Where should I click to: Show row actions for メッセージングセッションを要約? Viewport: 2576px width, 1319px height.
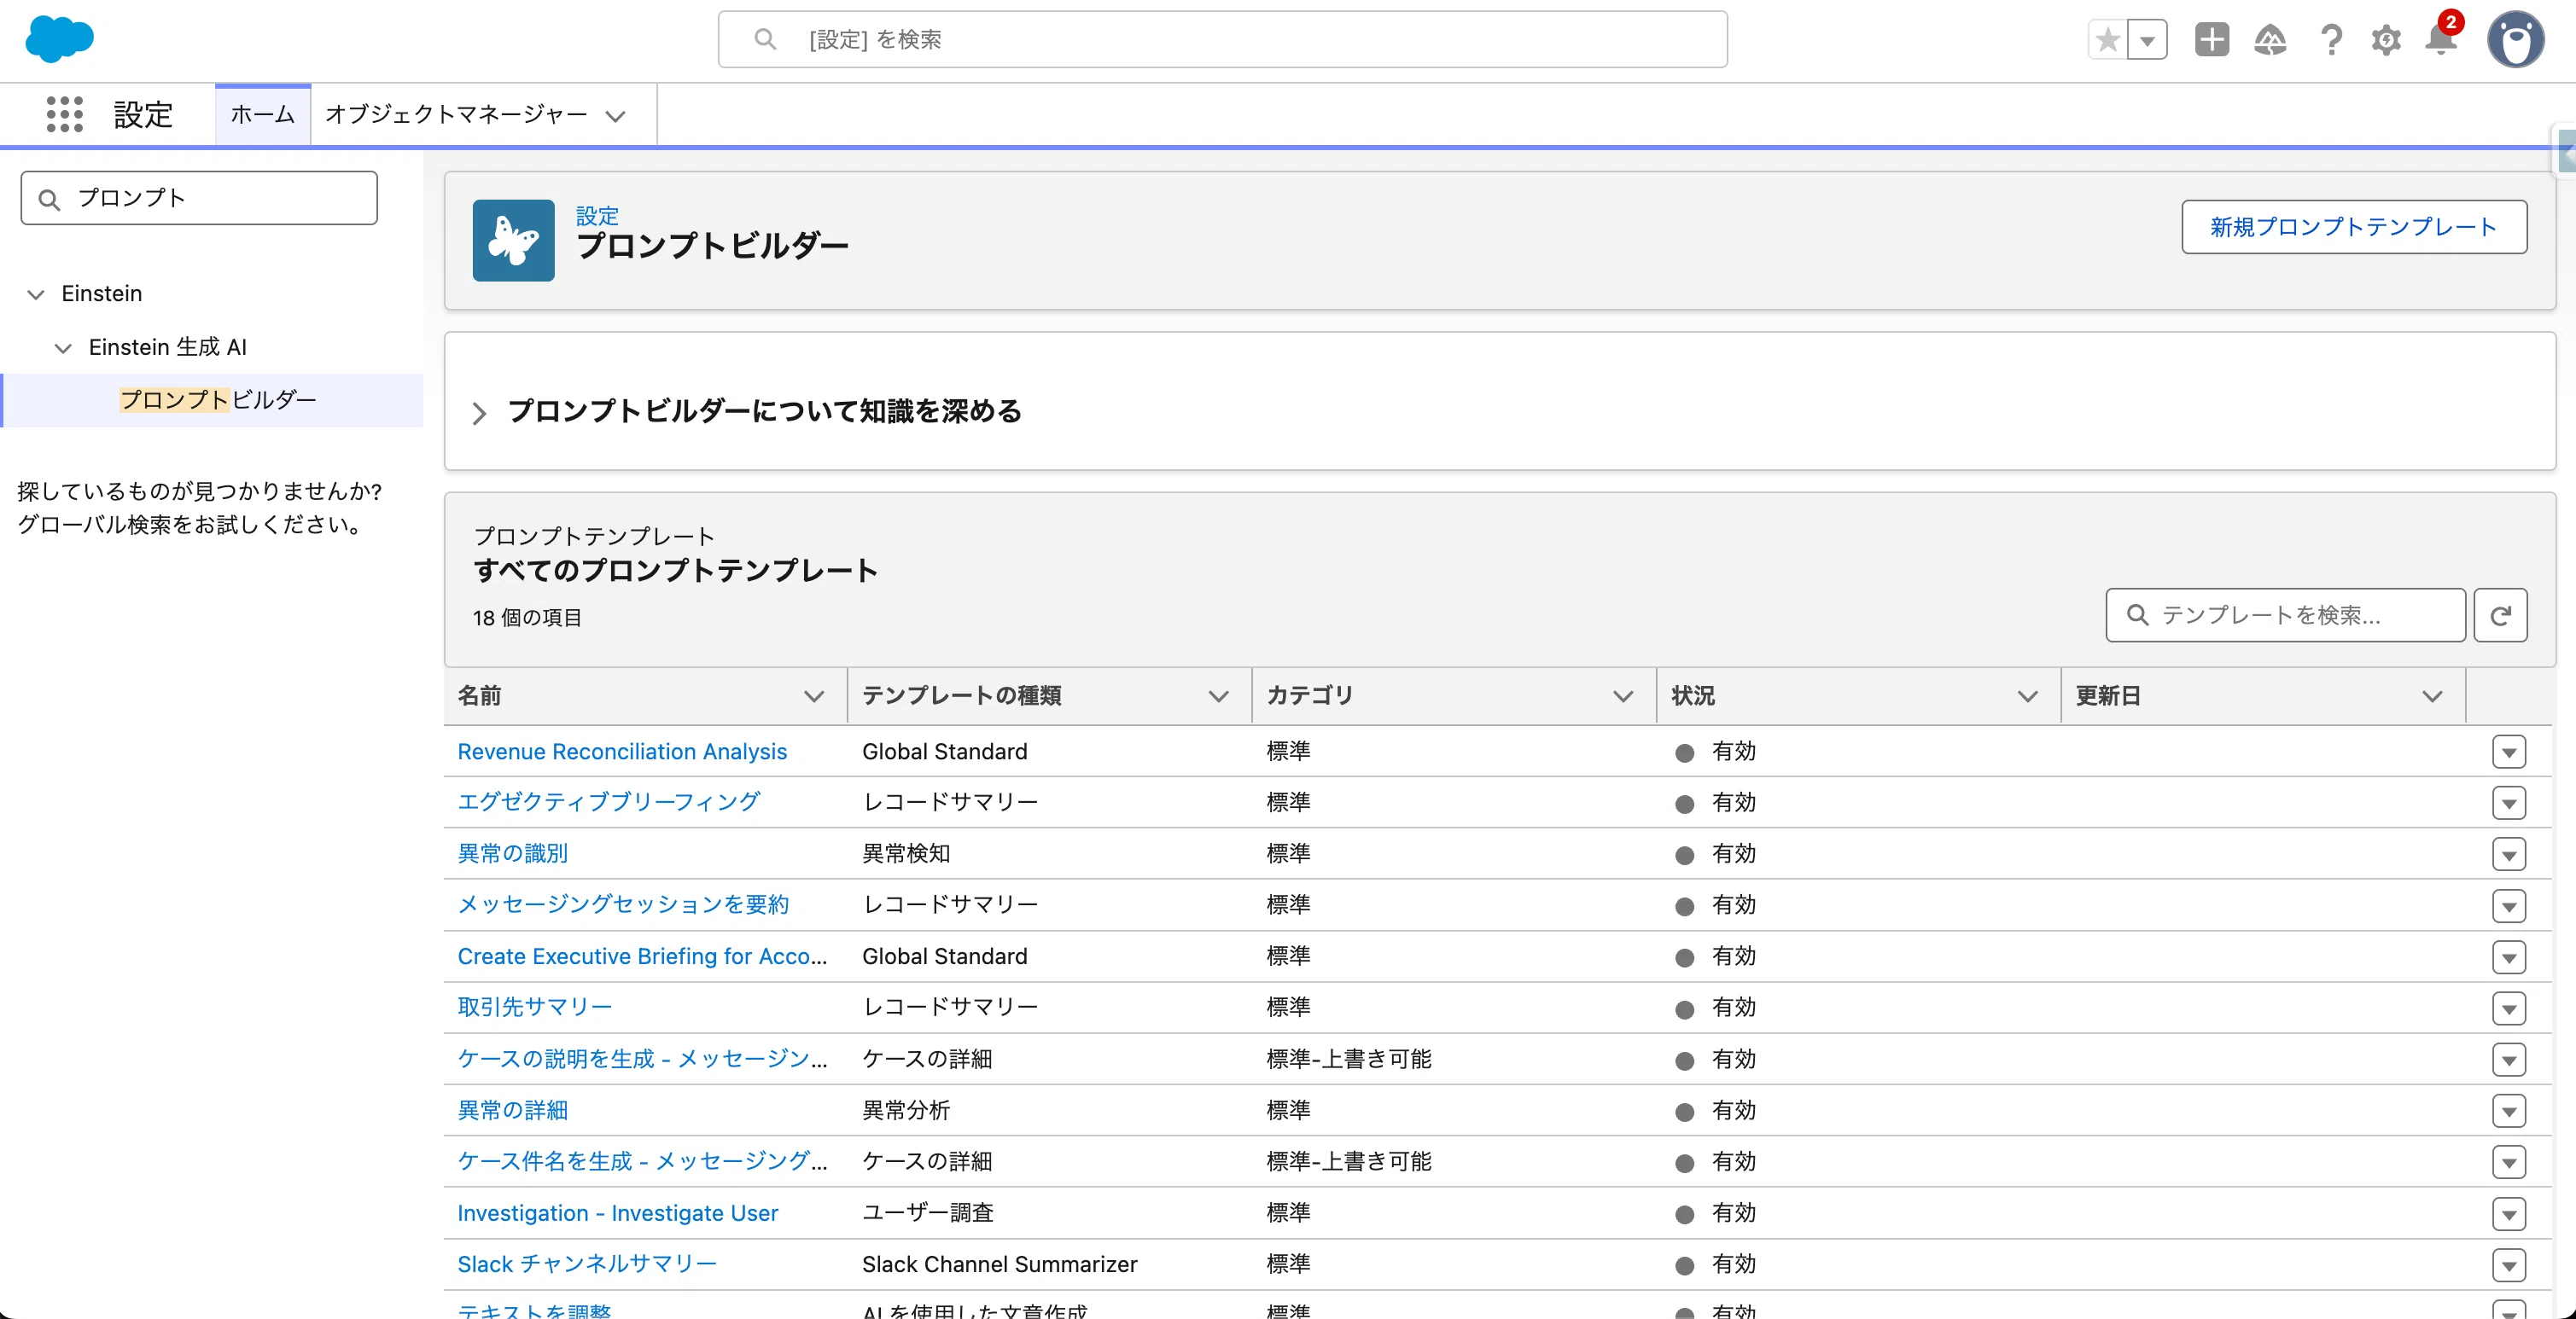tap(2508, 906)
